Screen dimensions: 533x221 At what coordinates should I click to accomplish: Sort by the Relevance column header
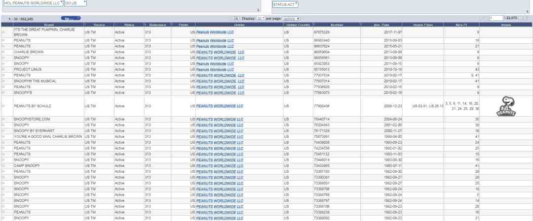(158, 25)
